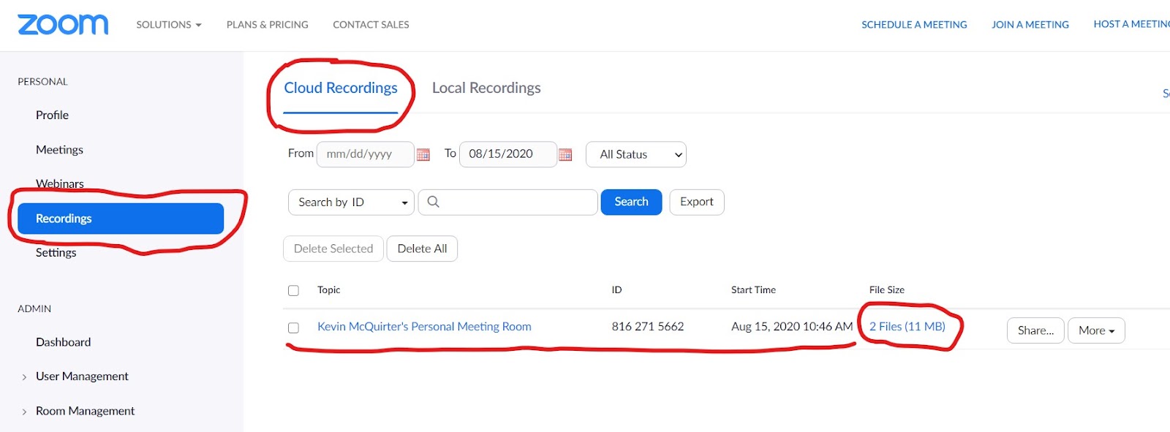The height and width of the screenshot is (432, 1170).
Task: Open Contact Sales in top menu
Action: pyautogui.click(x=371, y=24)
